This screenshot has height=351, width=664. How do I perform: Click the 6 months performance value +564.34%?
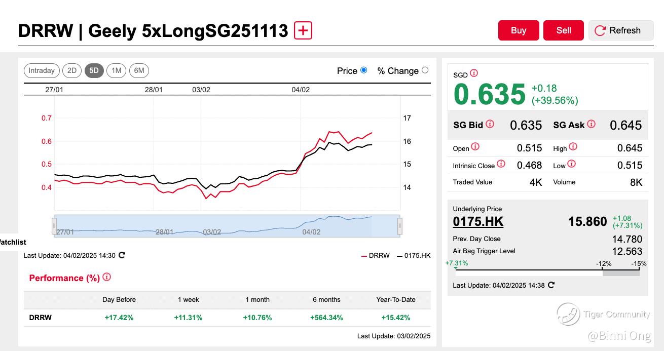pos(326,318)
